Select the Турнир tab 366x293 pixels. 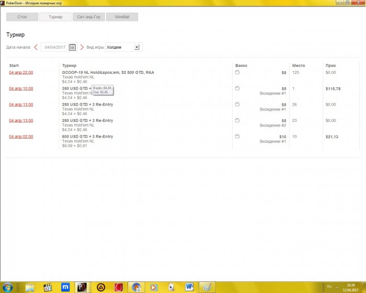point(55,17)
